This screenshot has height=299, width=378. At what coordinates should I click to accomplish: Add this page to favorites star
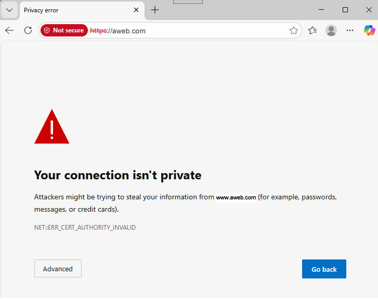(x=294, y=30)
